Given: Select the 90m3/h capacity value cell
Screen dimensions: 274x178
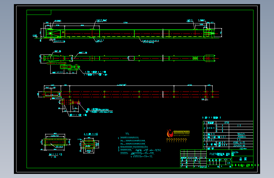Looking at the screenshot, I should (241, 134).
